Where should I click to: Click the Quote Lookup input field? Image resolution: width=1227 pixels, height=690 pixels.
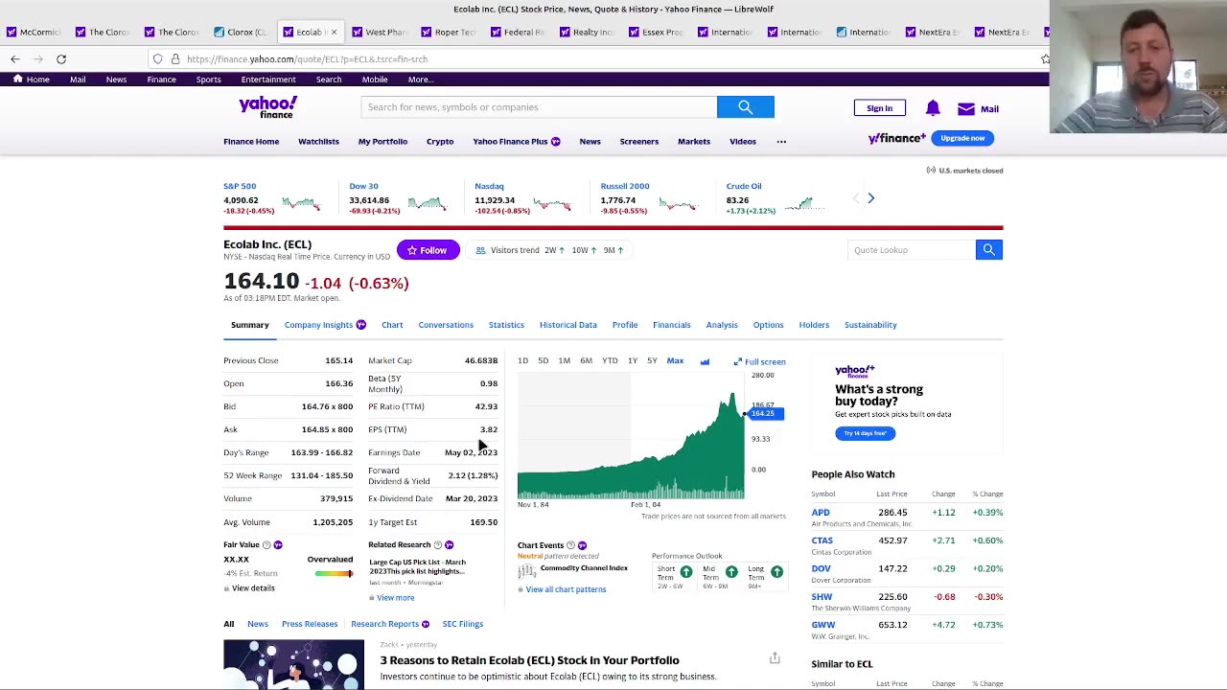click(x=912, y=250)
